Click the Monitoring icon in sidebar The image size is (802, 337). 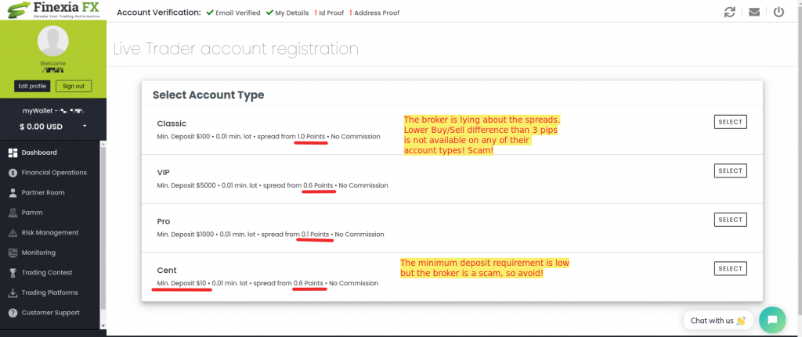[x=13, y=253]
